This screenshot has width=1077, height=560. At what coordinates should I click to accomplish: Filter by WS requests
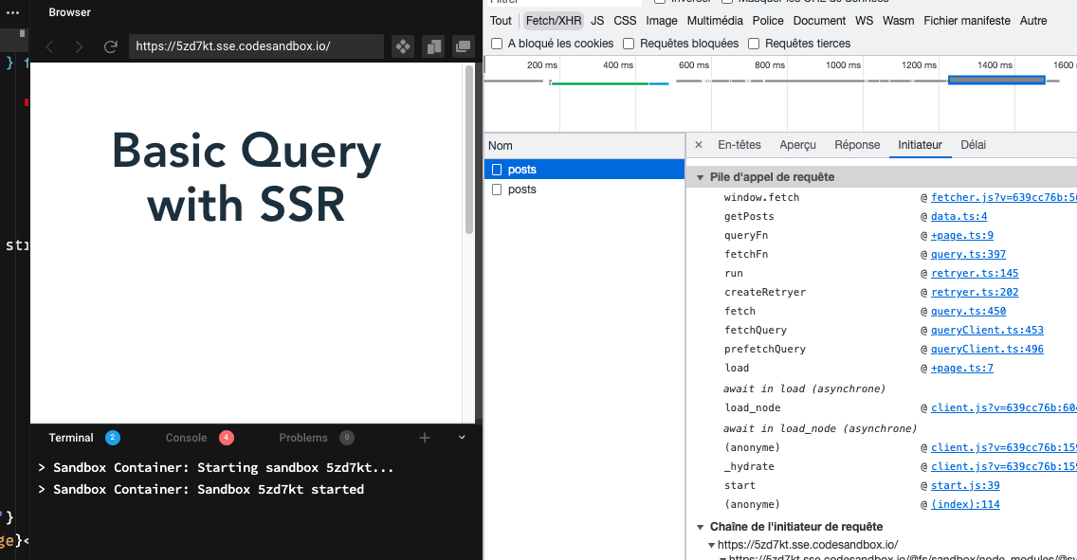tap(864, 21)
